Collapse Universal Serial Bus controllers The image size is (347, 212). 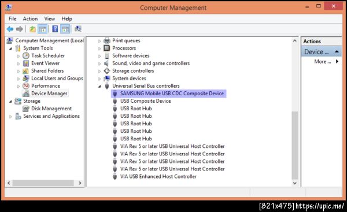(99, 87)
